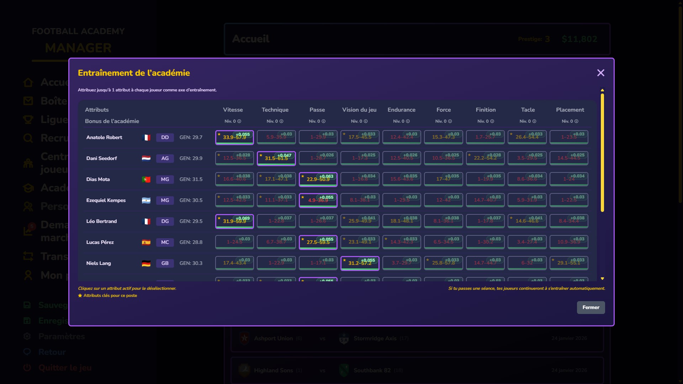Image resolution: width=683 pixels, height=384 pixels.
Task: Click the info icon under Finition
Action: (492, 121)
